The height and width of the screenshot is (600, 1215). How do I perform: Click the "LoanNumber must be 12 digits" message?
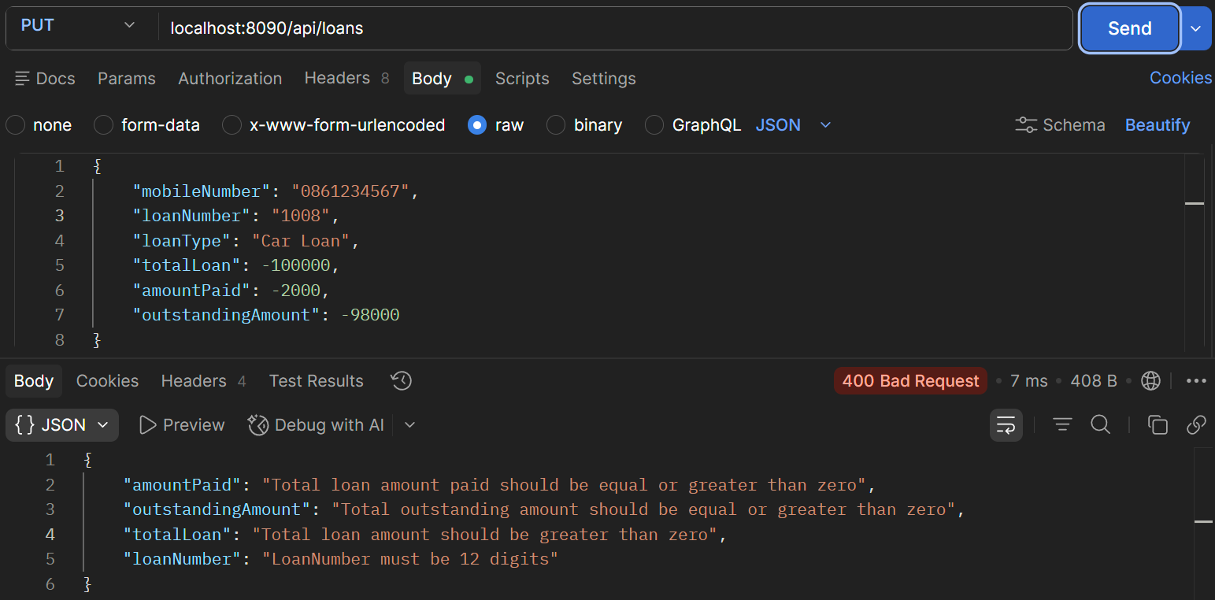point(410,559)
